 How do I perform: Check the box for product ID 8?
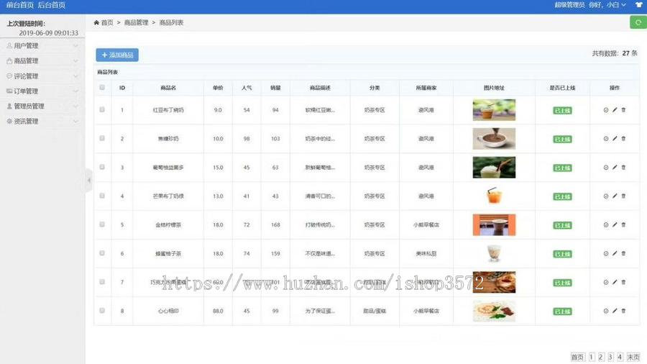pyautogui.click(x=102, y=310)
